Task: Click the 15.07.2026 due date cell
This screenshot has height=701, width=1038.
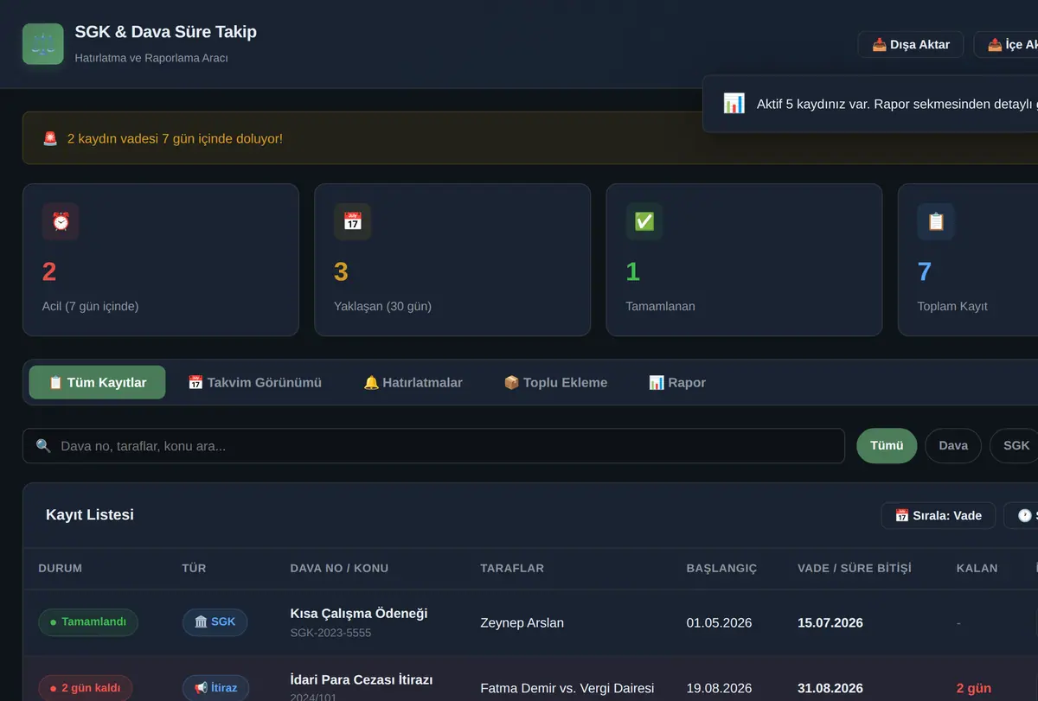Action: (830, 622)
